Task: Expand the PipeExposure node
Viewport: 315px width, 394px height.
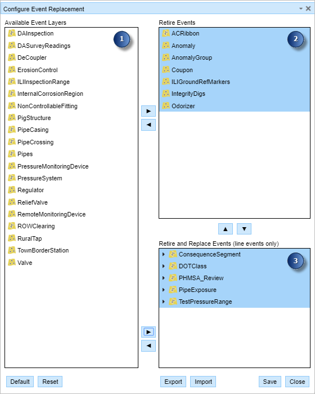Action: click(x=164, y=290)
